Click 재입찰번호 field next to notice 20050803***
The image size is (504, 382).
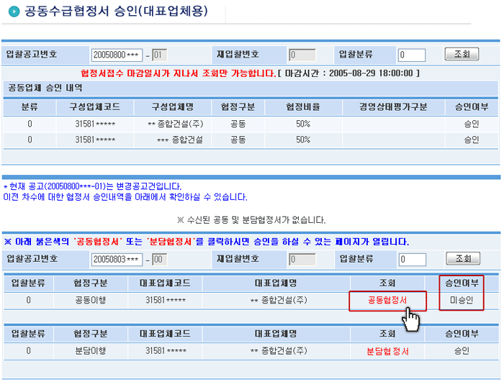(x=302, y=259)
